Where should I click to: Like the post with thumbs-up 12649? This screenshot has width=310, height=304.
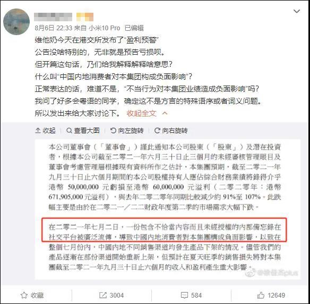[271, 295]
